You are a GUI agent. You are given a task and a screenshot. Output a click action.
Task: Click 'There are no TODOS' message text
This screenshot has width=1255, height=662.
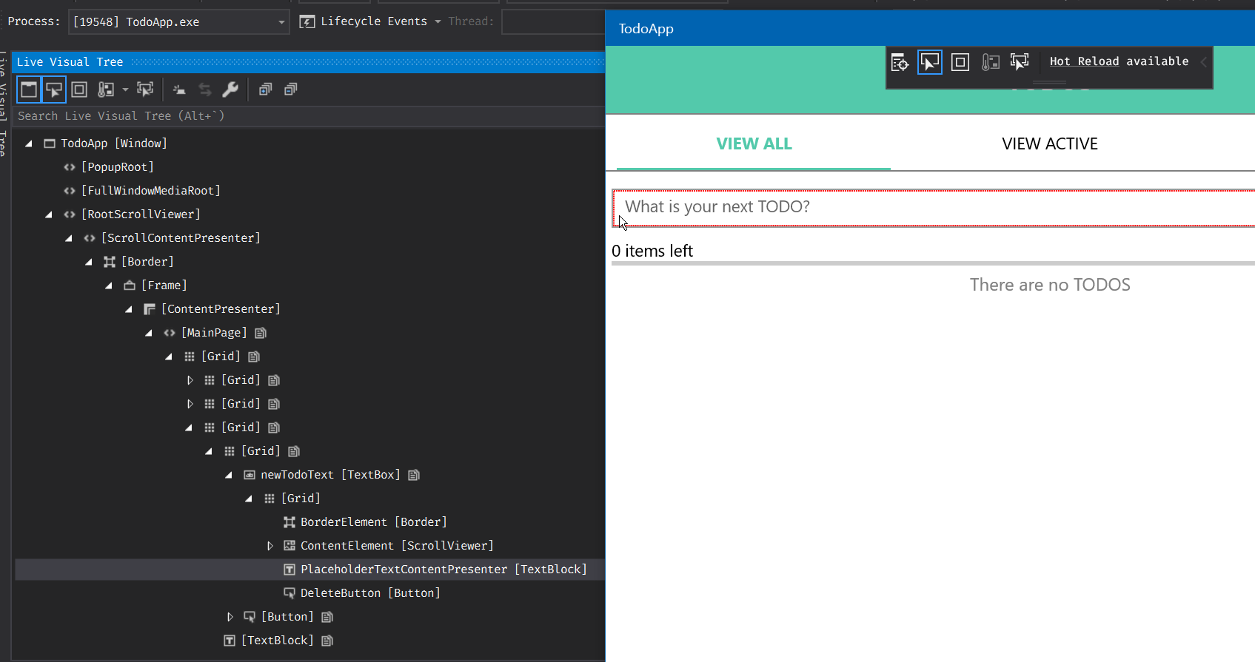pyautogui.click(x=1050, y=286)
